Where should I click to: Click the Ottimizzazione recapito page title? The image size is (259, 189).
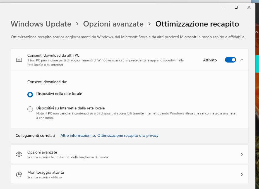[197, 24]
